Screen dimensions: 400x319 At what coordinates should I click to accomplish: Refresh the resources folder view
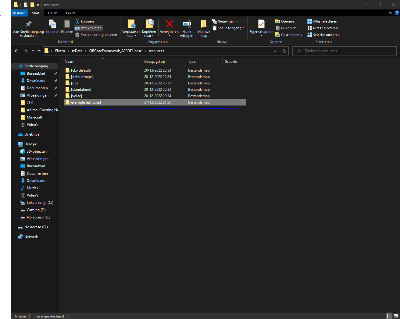tap(284, 51)
